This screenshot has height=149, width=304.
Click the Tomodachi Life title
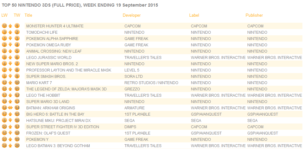click(42, 32)
